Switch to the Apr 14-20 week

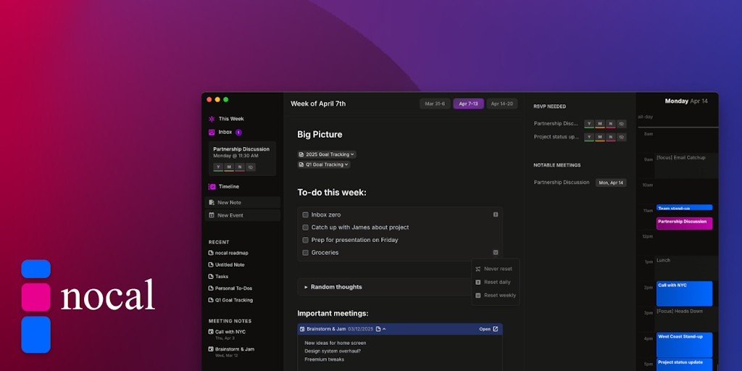(502, 104)
